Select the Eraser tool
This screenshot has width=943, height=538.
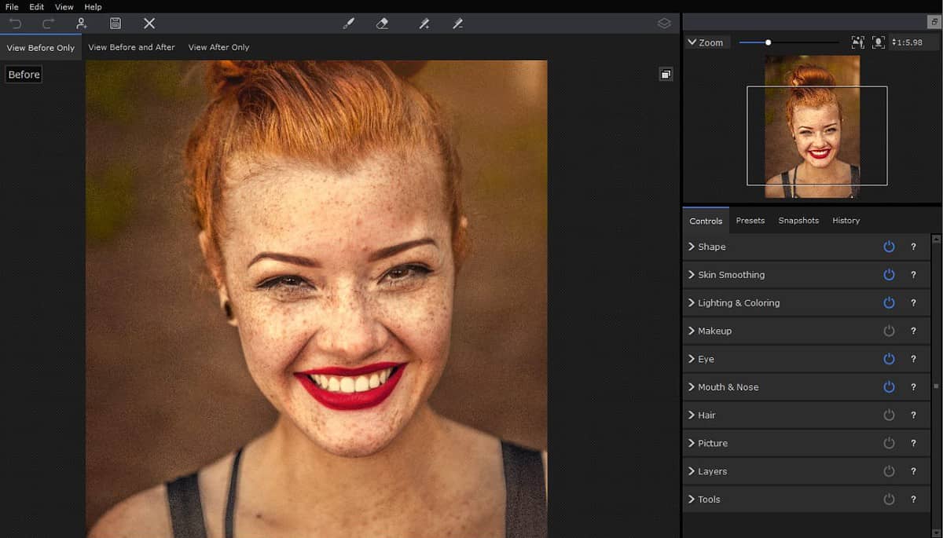(383, 24)
